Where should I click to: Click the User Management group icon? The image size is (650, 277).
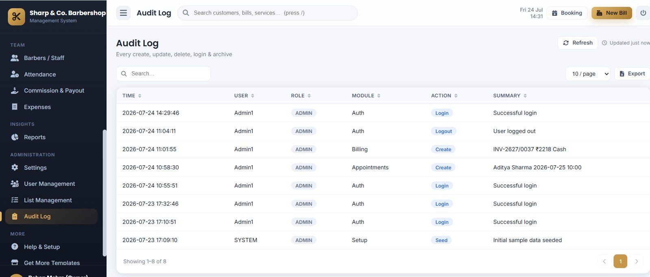point(15,183)
